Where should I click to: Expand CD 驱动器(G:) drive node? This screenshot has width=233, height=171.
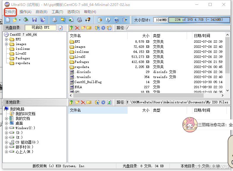click(6, 142)
